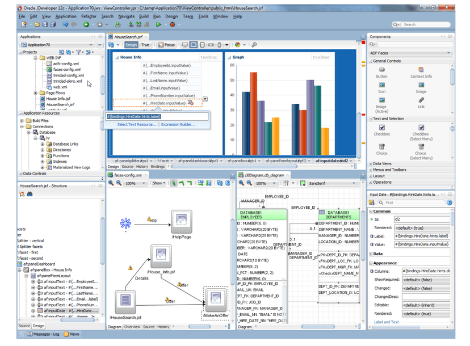
Task: Switch to the Overview tab of faces-config
Action: (132, 327)
